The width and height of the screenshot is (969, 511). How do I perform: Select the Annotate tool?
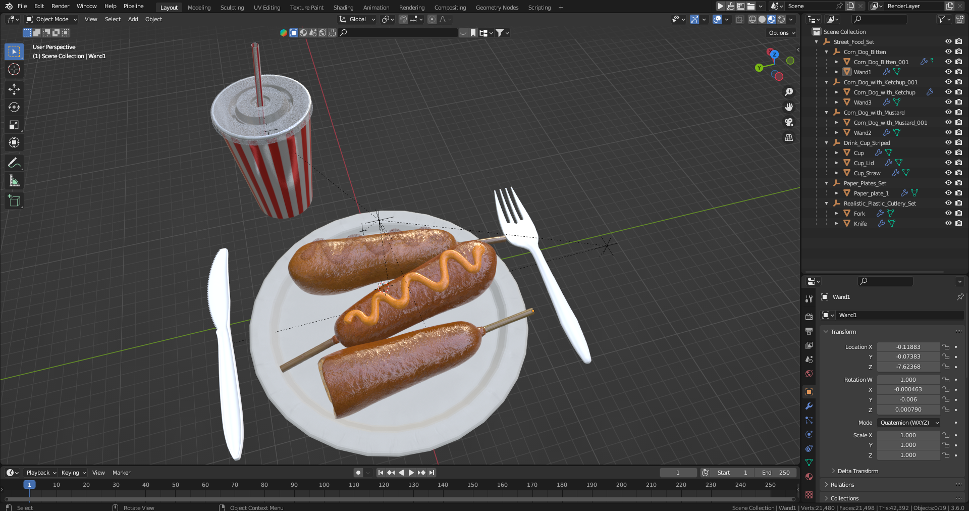tap(14, 163)
